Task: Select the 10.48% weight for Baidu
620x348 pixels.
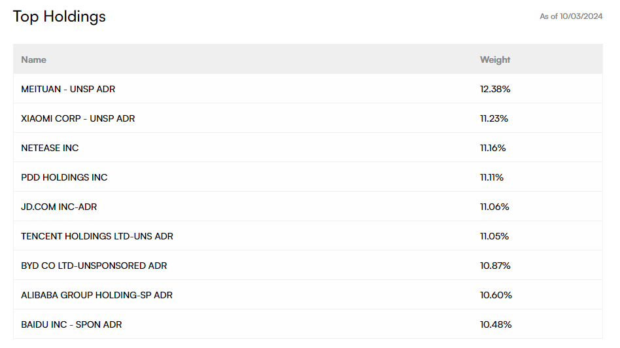Action: [496, 324]
